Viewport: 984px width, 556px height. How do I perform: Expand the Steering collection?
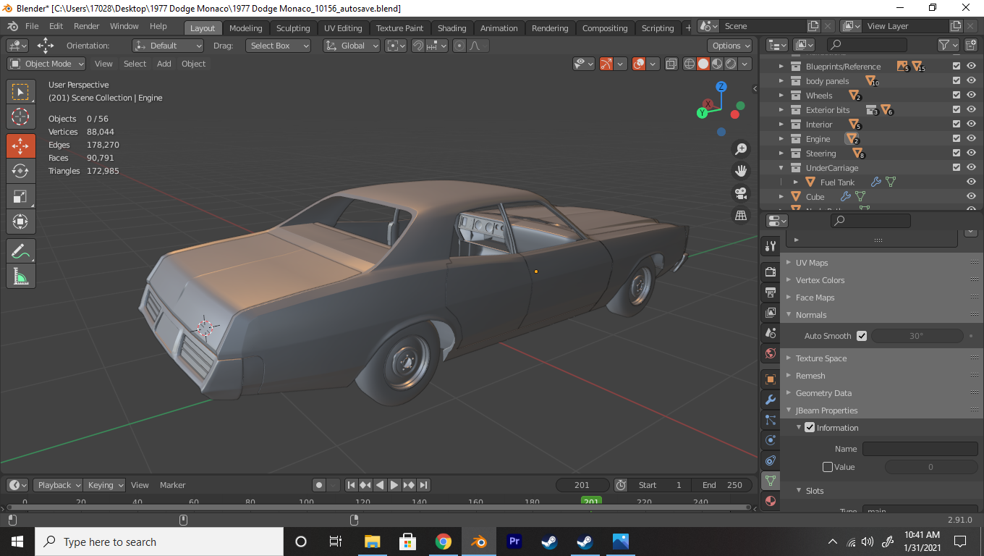(x=781, y=153)
